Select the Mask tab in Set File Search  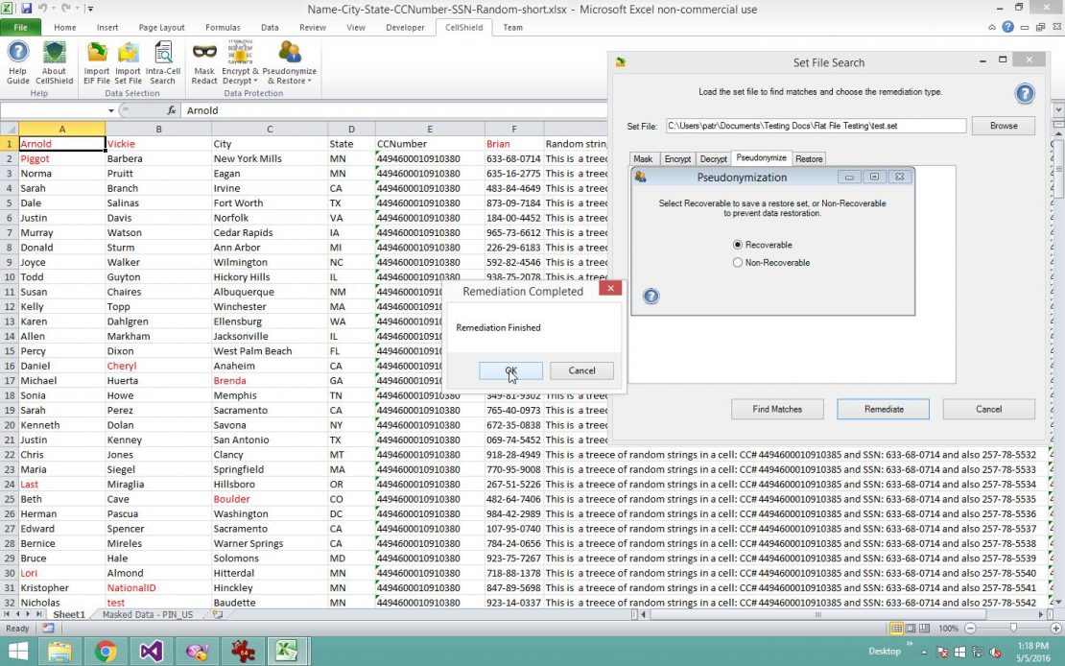643,159
